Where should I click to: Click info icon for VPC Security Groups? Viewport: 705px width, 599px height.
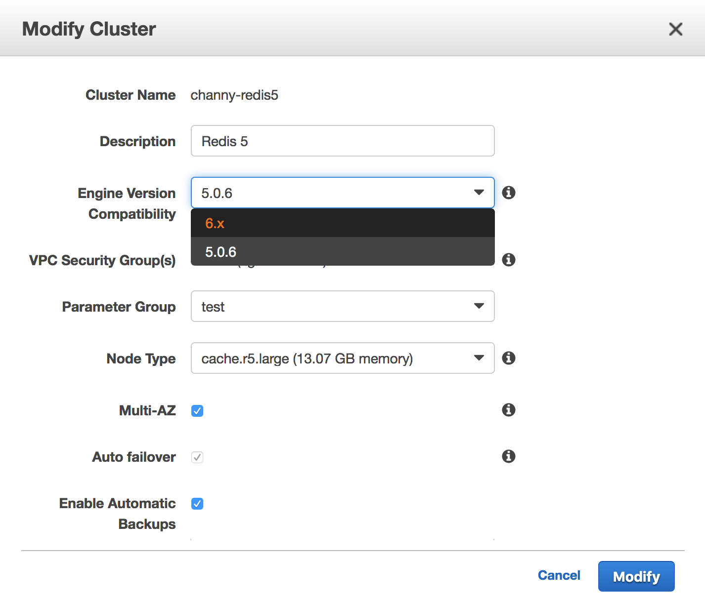tap(508, 260)
